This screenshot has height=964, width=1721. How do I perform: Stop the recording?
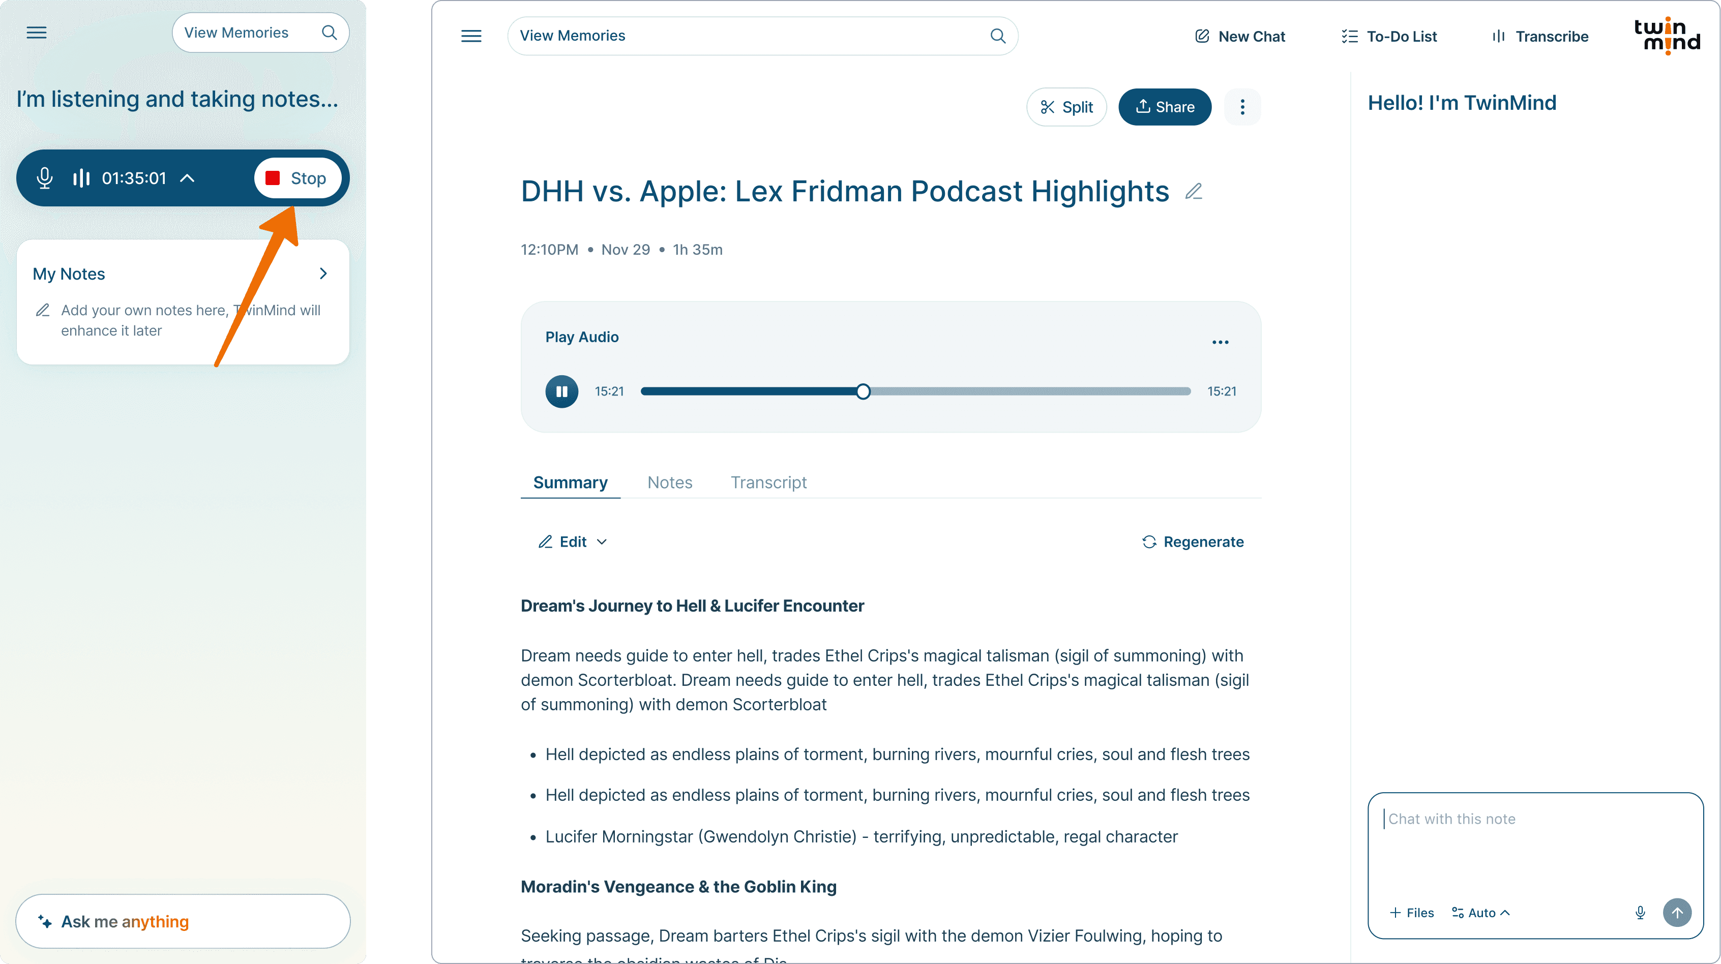pyautogui.click(x=298, y=178)
